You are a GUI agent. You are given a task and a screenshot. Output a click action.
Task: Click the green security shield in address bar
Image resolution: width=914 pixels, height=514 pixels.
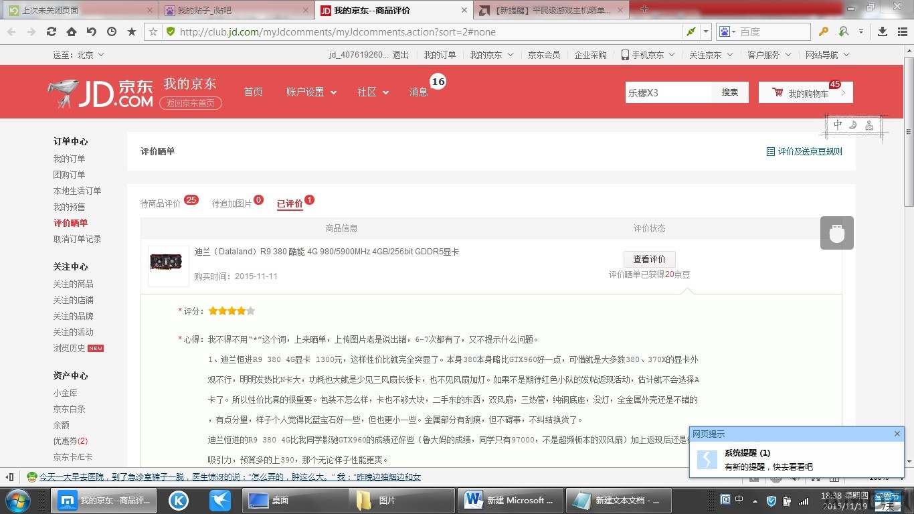[170, 31]
